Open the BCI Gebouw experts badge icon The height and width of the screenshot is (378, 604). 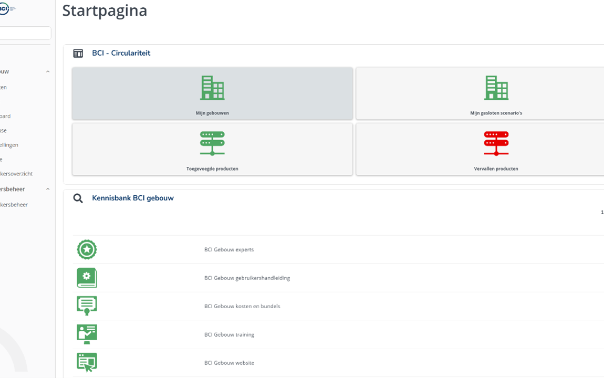pyautogui.click(x=87, y=249)
